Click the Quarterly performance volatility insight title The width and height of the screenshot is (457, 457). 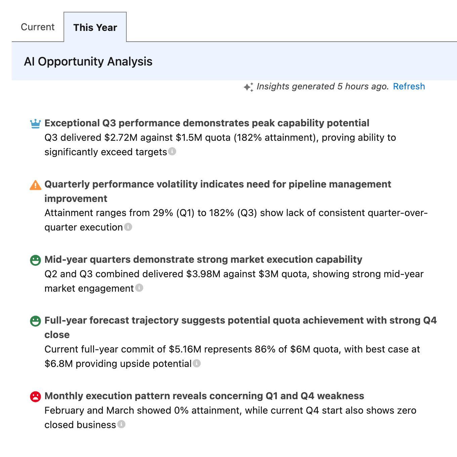tap(218, 184)
